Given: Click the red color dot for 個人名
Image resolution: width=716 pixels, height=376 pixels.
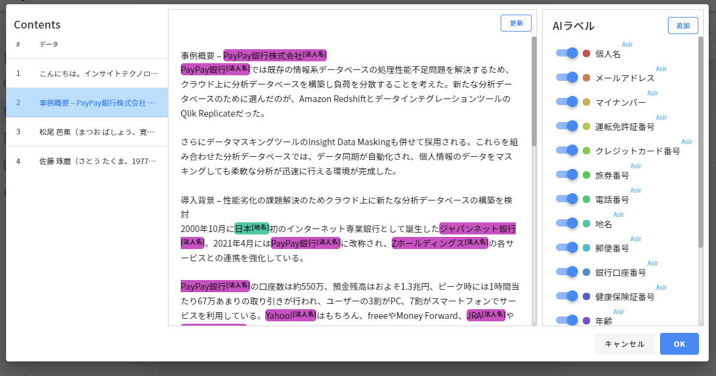Looking at the screenshot, I should coord(587,53).
